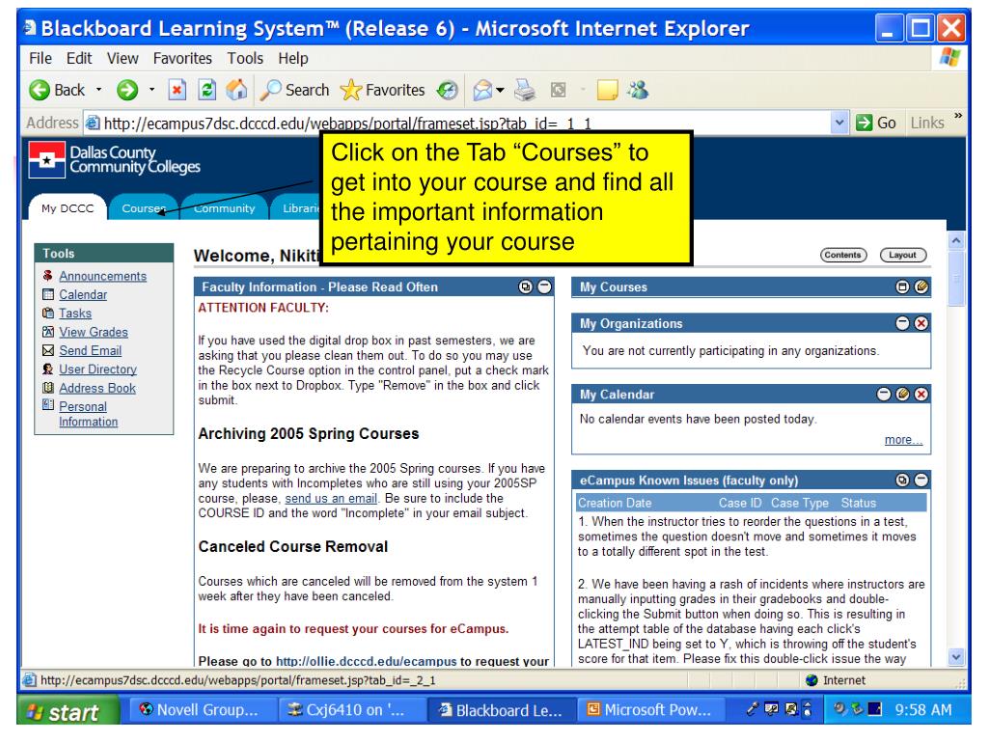Edit the My Calendar module pencil icon
This screenshot has width=988, height=741.
(903, 394)
